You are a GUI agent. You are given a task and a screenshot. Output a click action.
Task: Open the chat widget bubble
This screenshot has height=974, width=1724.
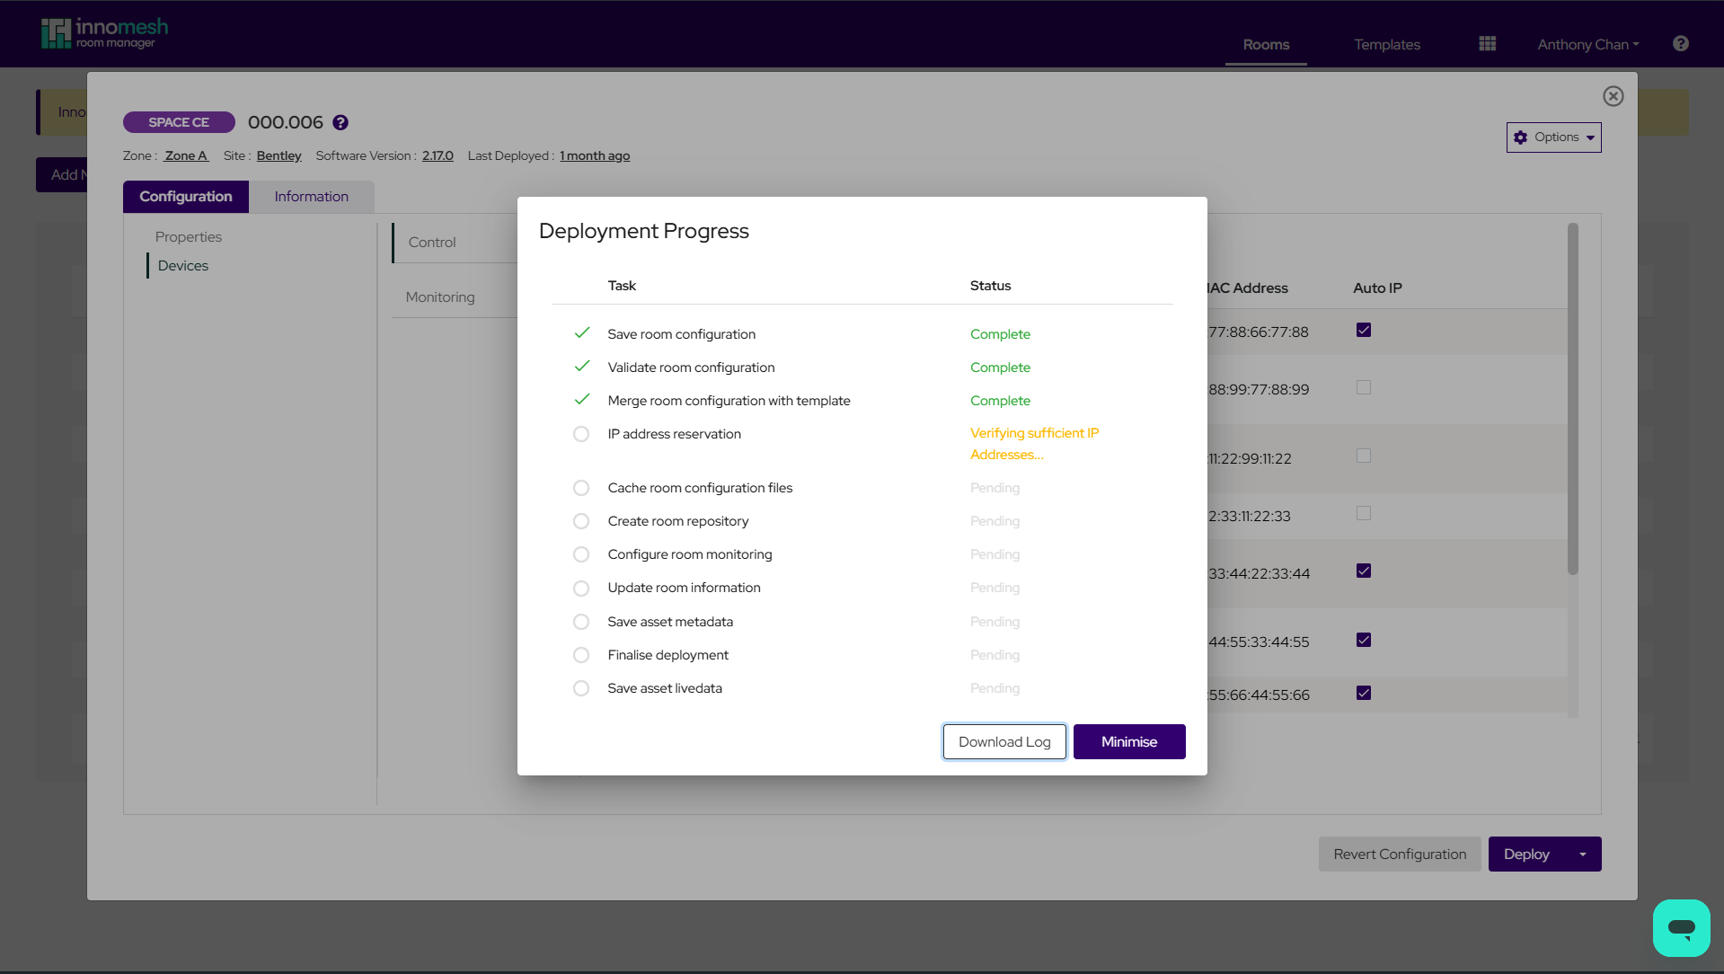(1680, 927)
